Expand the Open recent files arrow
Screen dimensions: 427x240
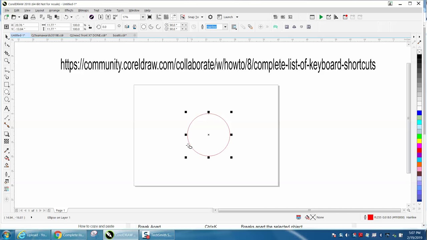19,17
